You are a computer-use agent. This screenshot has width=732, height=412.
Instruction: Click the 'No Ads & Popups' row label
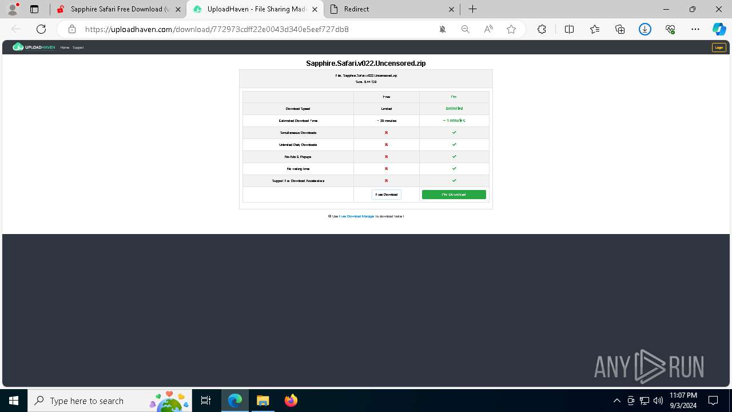298,157
